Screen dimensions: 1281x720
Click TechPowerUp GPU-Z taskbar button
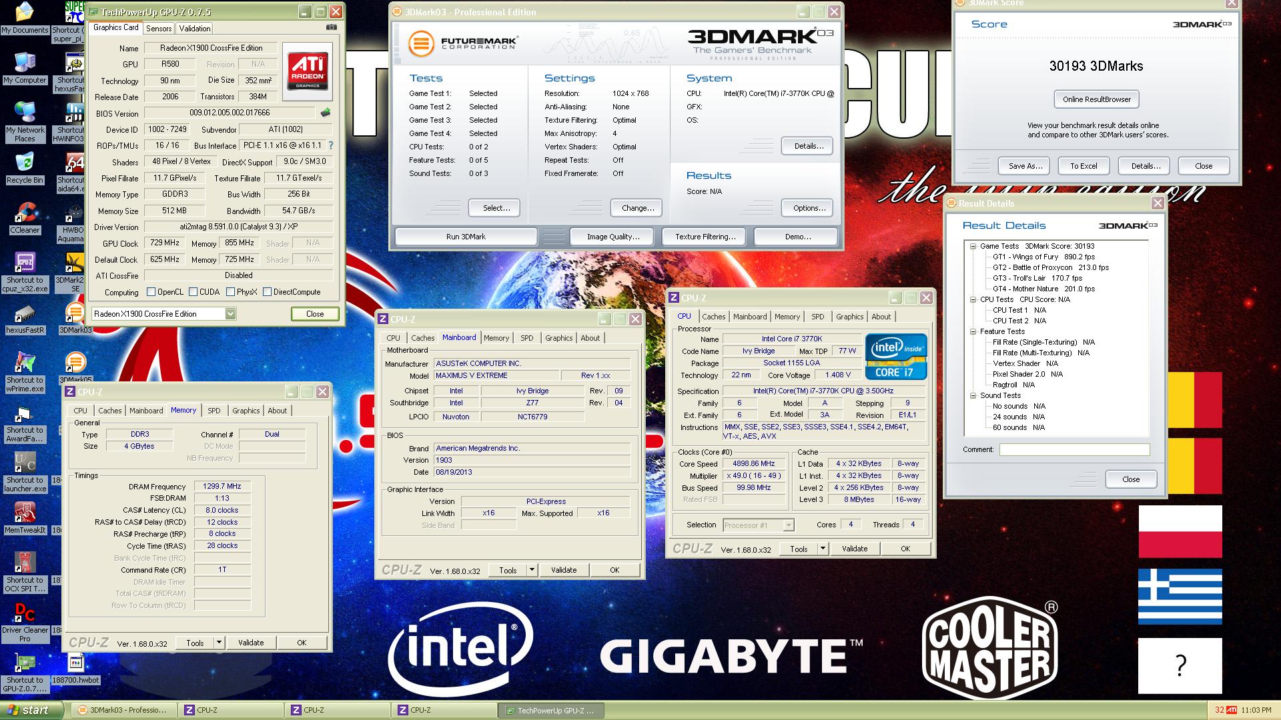click(550, 710)
